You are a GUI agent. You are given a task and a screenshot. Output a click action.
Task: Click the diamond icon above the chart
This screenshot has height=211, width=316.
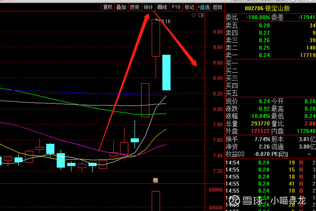coord(194,15)
